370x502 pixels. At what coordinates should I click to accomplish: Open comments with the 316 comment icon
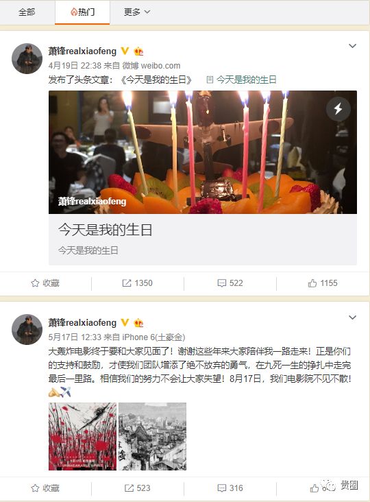pos(221,488)
